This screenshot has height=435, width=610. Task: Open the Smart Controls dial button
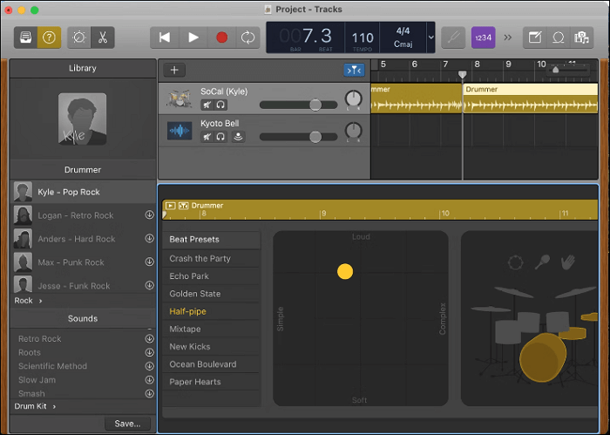(79, 37)
